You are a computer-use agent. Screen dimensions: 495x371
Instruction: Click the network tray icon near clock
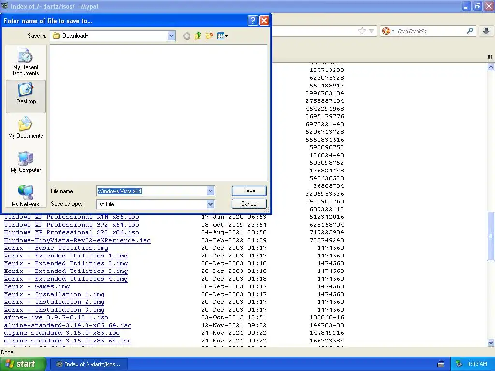pos(459,364)
